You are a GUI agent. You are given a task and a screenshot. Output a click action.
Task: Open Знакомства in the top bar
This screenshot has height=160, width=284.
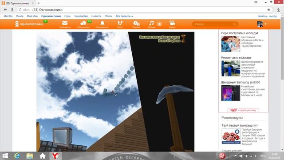click(81, 16)
